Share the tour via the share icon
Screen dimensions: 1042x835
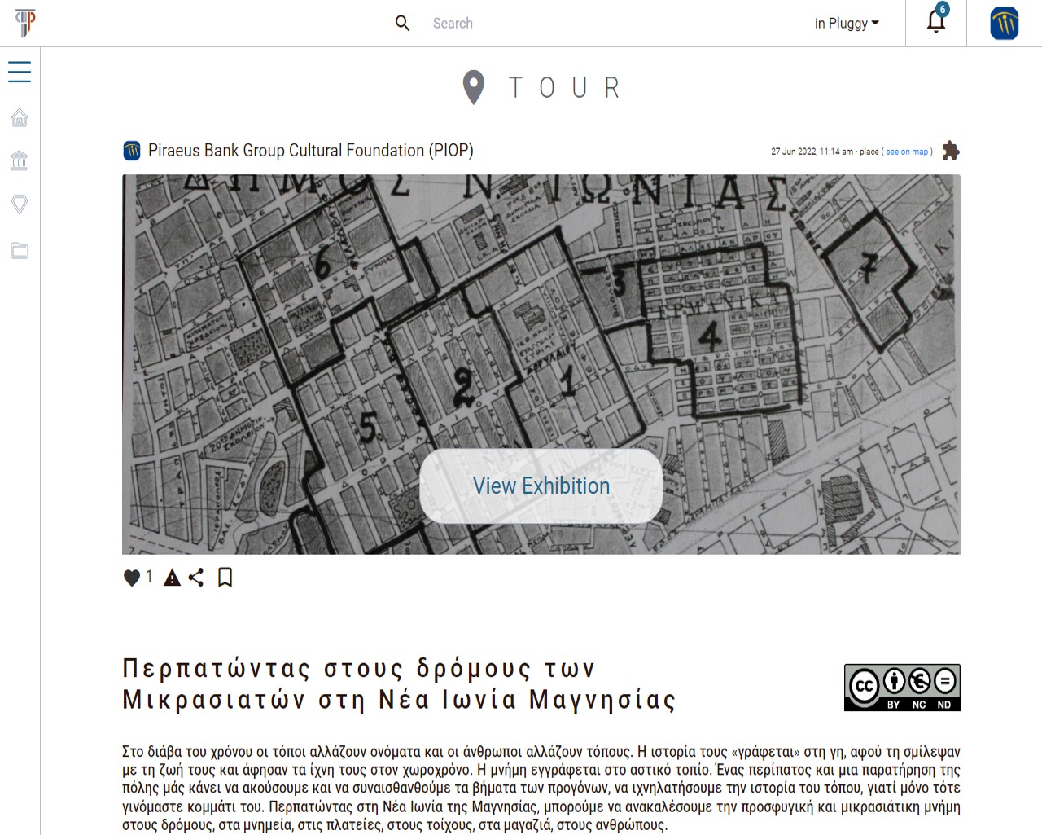click(x=196, y=578)
